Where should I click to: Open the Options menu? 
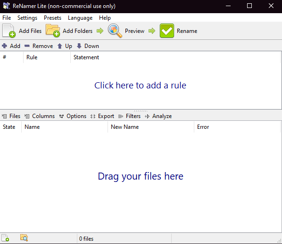tap(73, 116)
